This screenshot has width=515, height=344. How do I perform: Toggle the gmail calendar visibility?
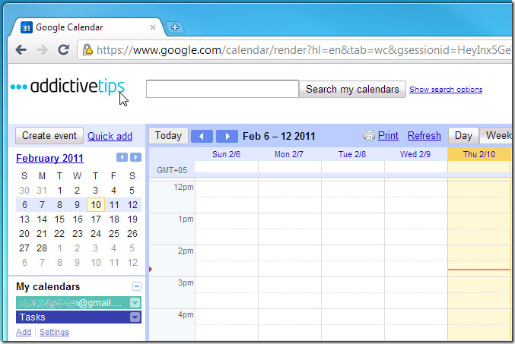[72, 303]
